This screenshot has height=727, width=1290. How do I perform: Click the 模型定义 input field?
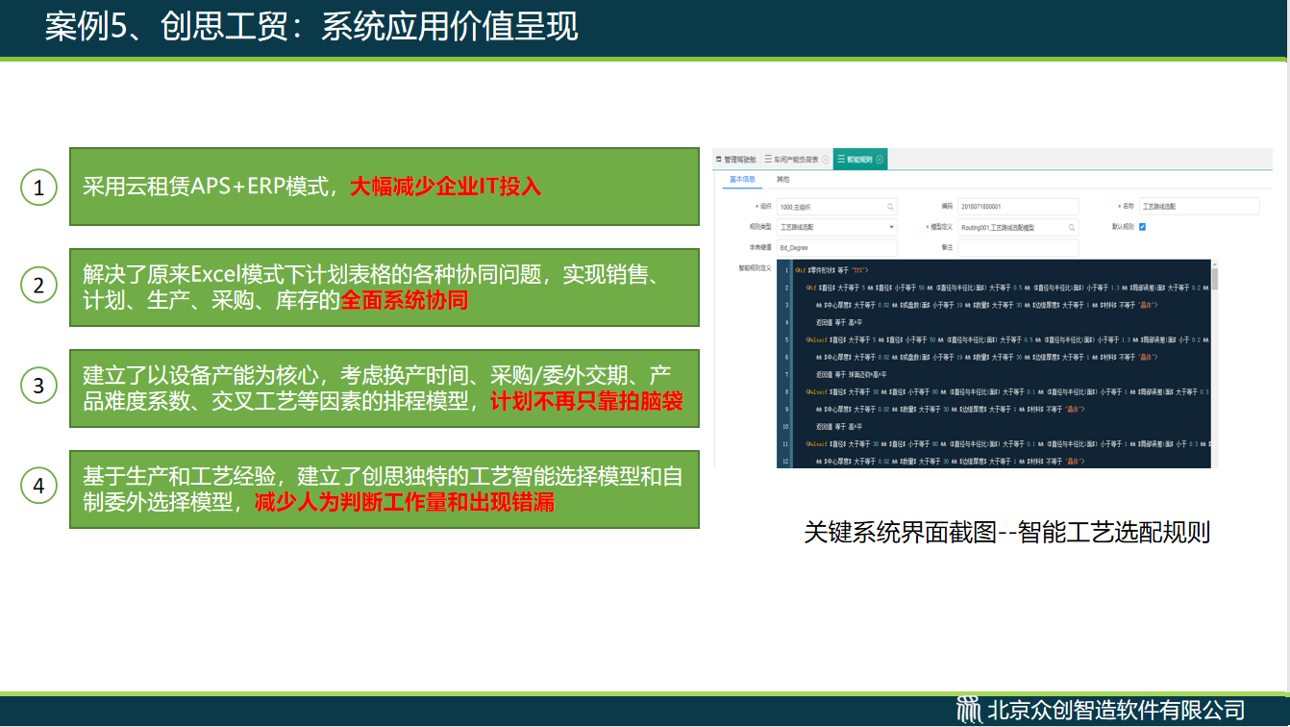click(1018, 228)
